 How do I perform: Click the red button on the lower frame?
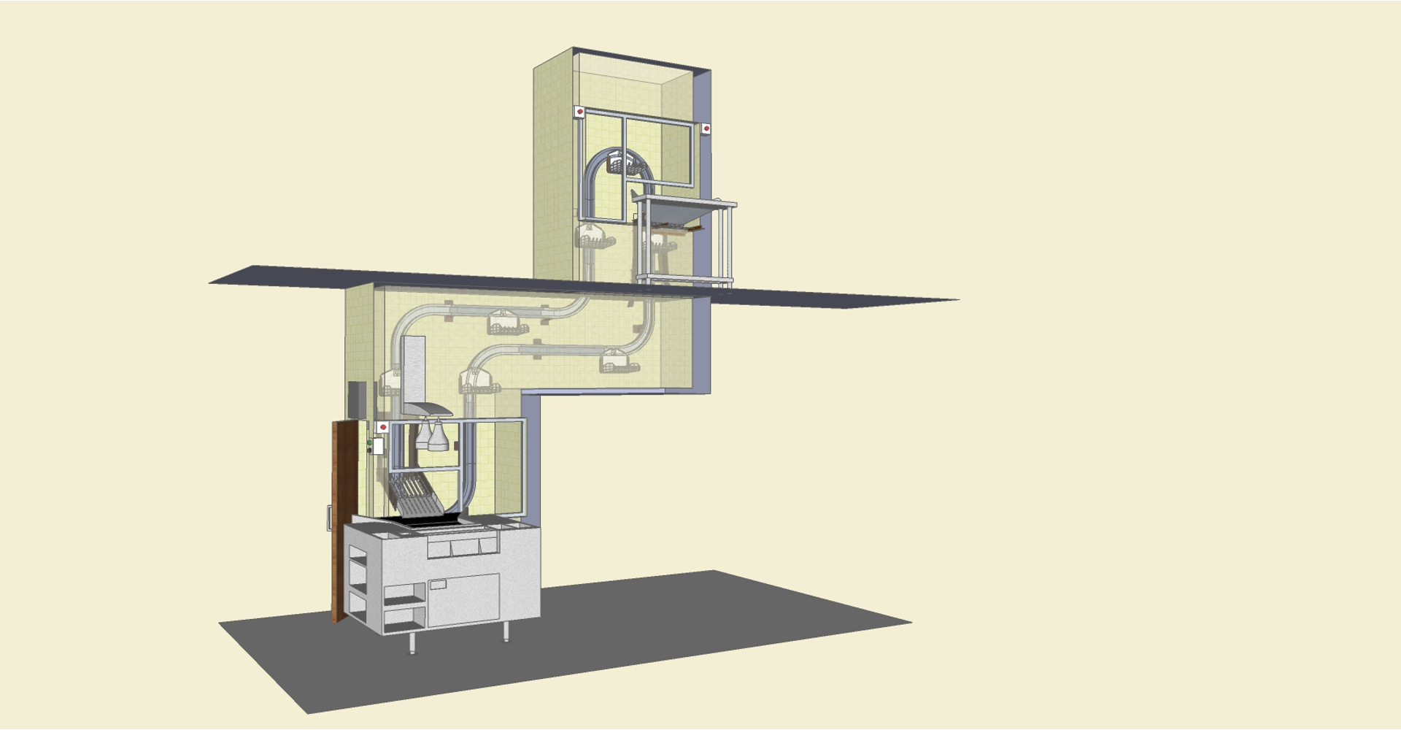[x=383, y=427]
